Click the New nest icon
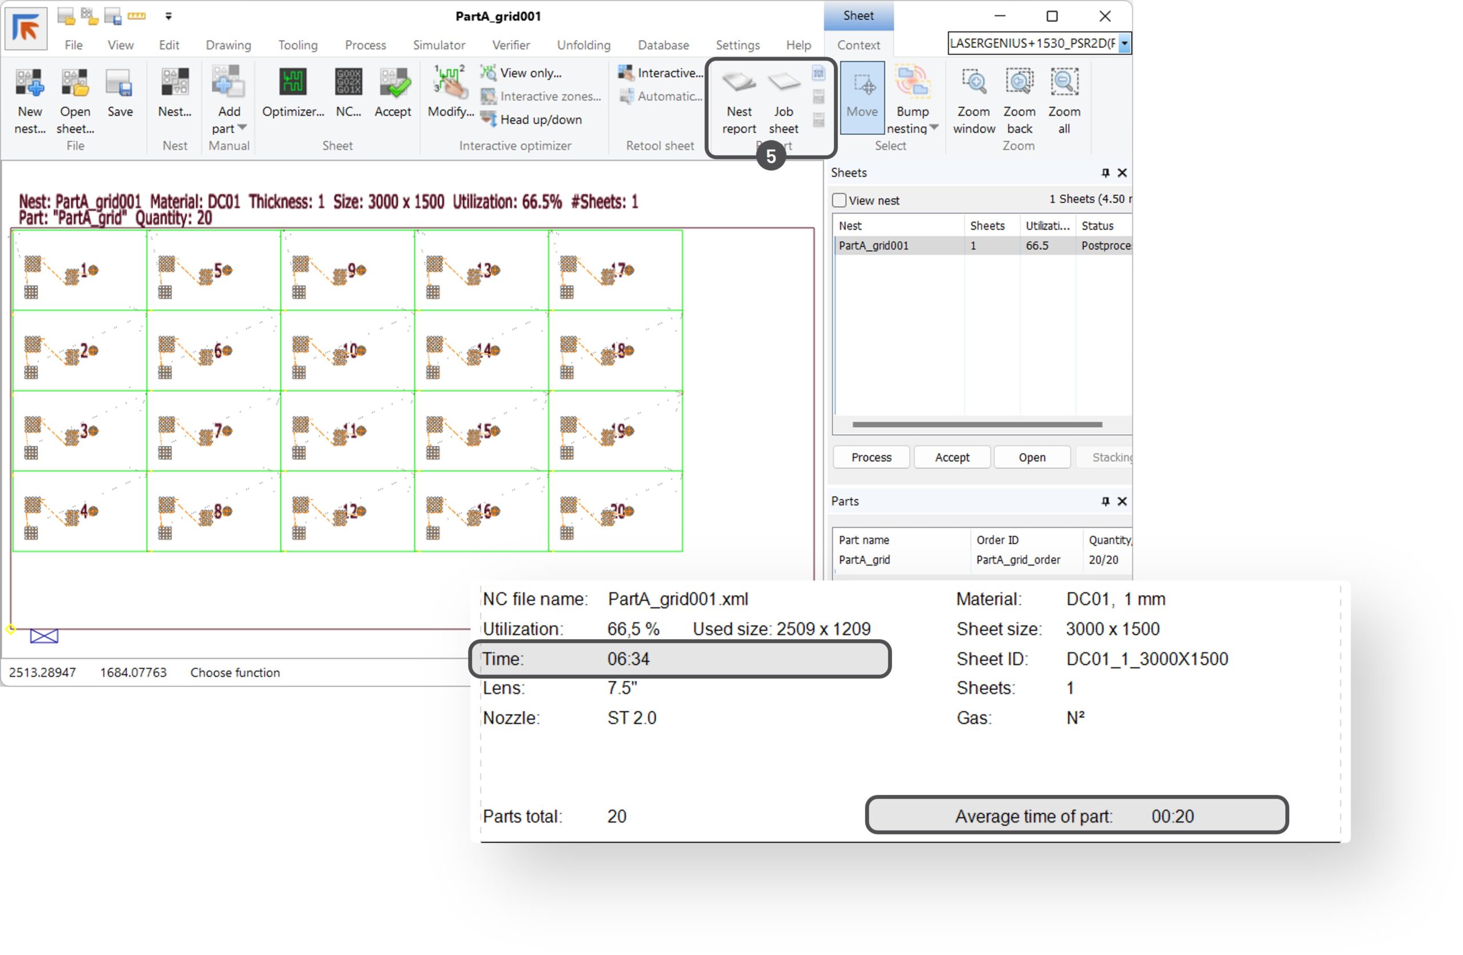The height and width of the screenshot is (955, 1463). coord(30,83)
